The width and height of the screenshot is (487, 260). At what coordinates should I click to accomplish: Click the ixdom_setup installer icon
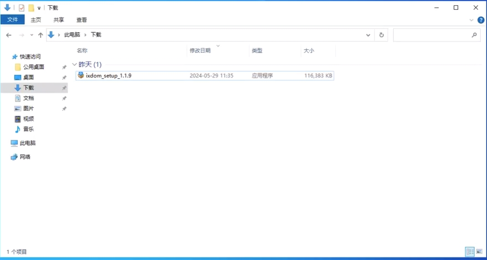[81, 75]
